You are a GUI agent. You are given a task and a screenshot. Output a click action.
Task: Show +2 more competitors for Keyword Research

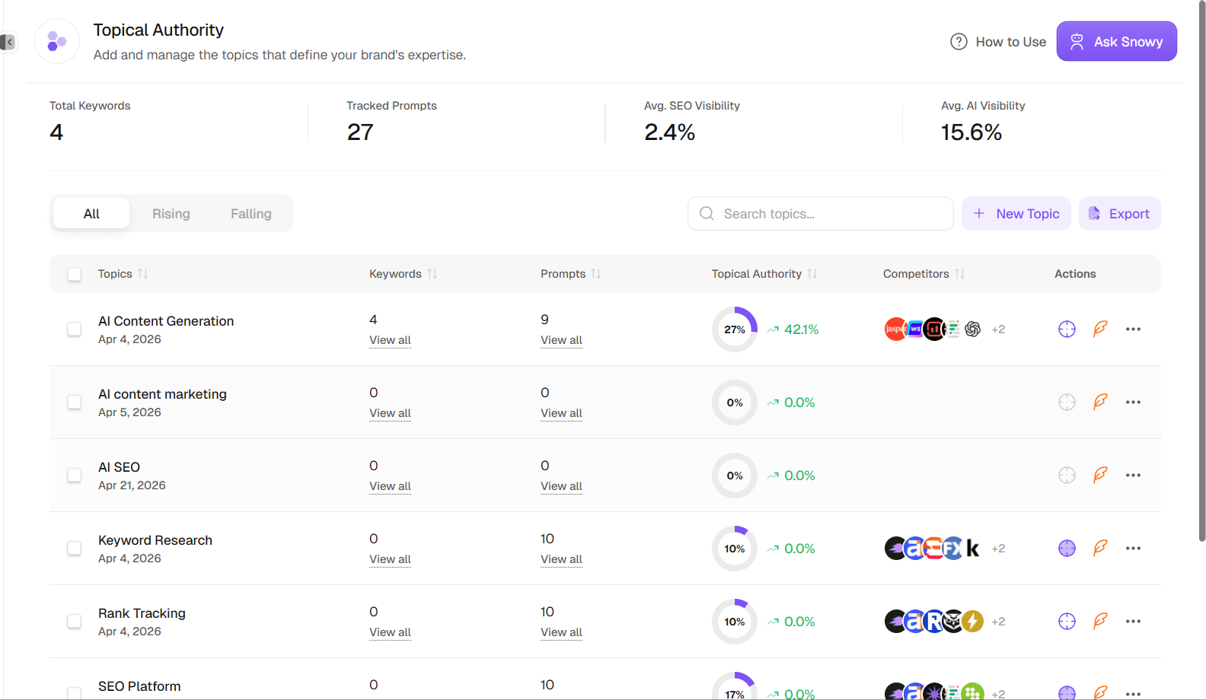[x=998, y=549]
